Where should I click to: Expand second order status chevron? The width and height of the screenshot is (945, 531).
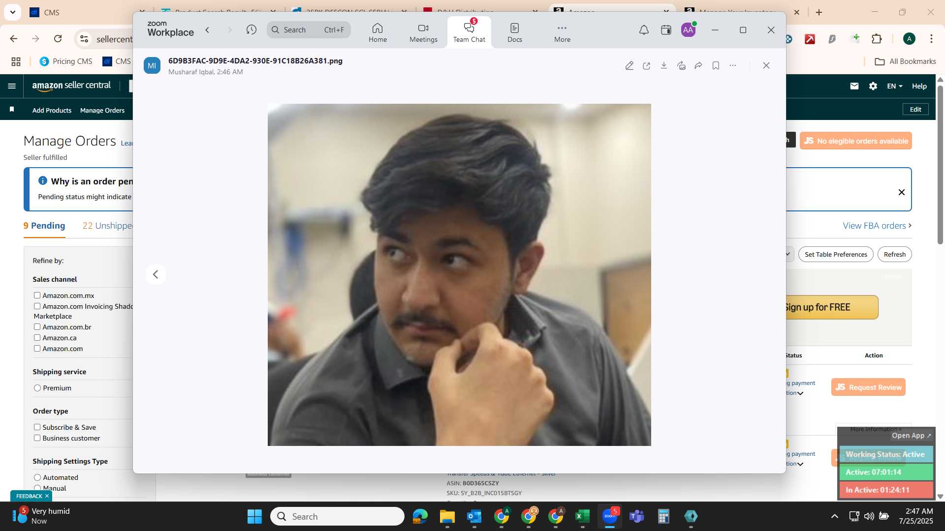800,464
